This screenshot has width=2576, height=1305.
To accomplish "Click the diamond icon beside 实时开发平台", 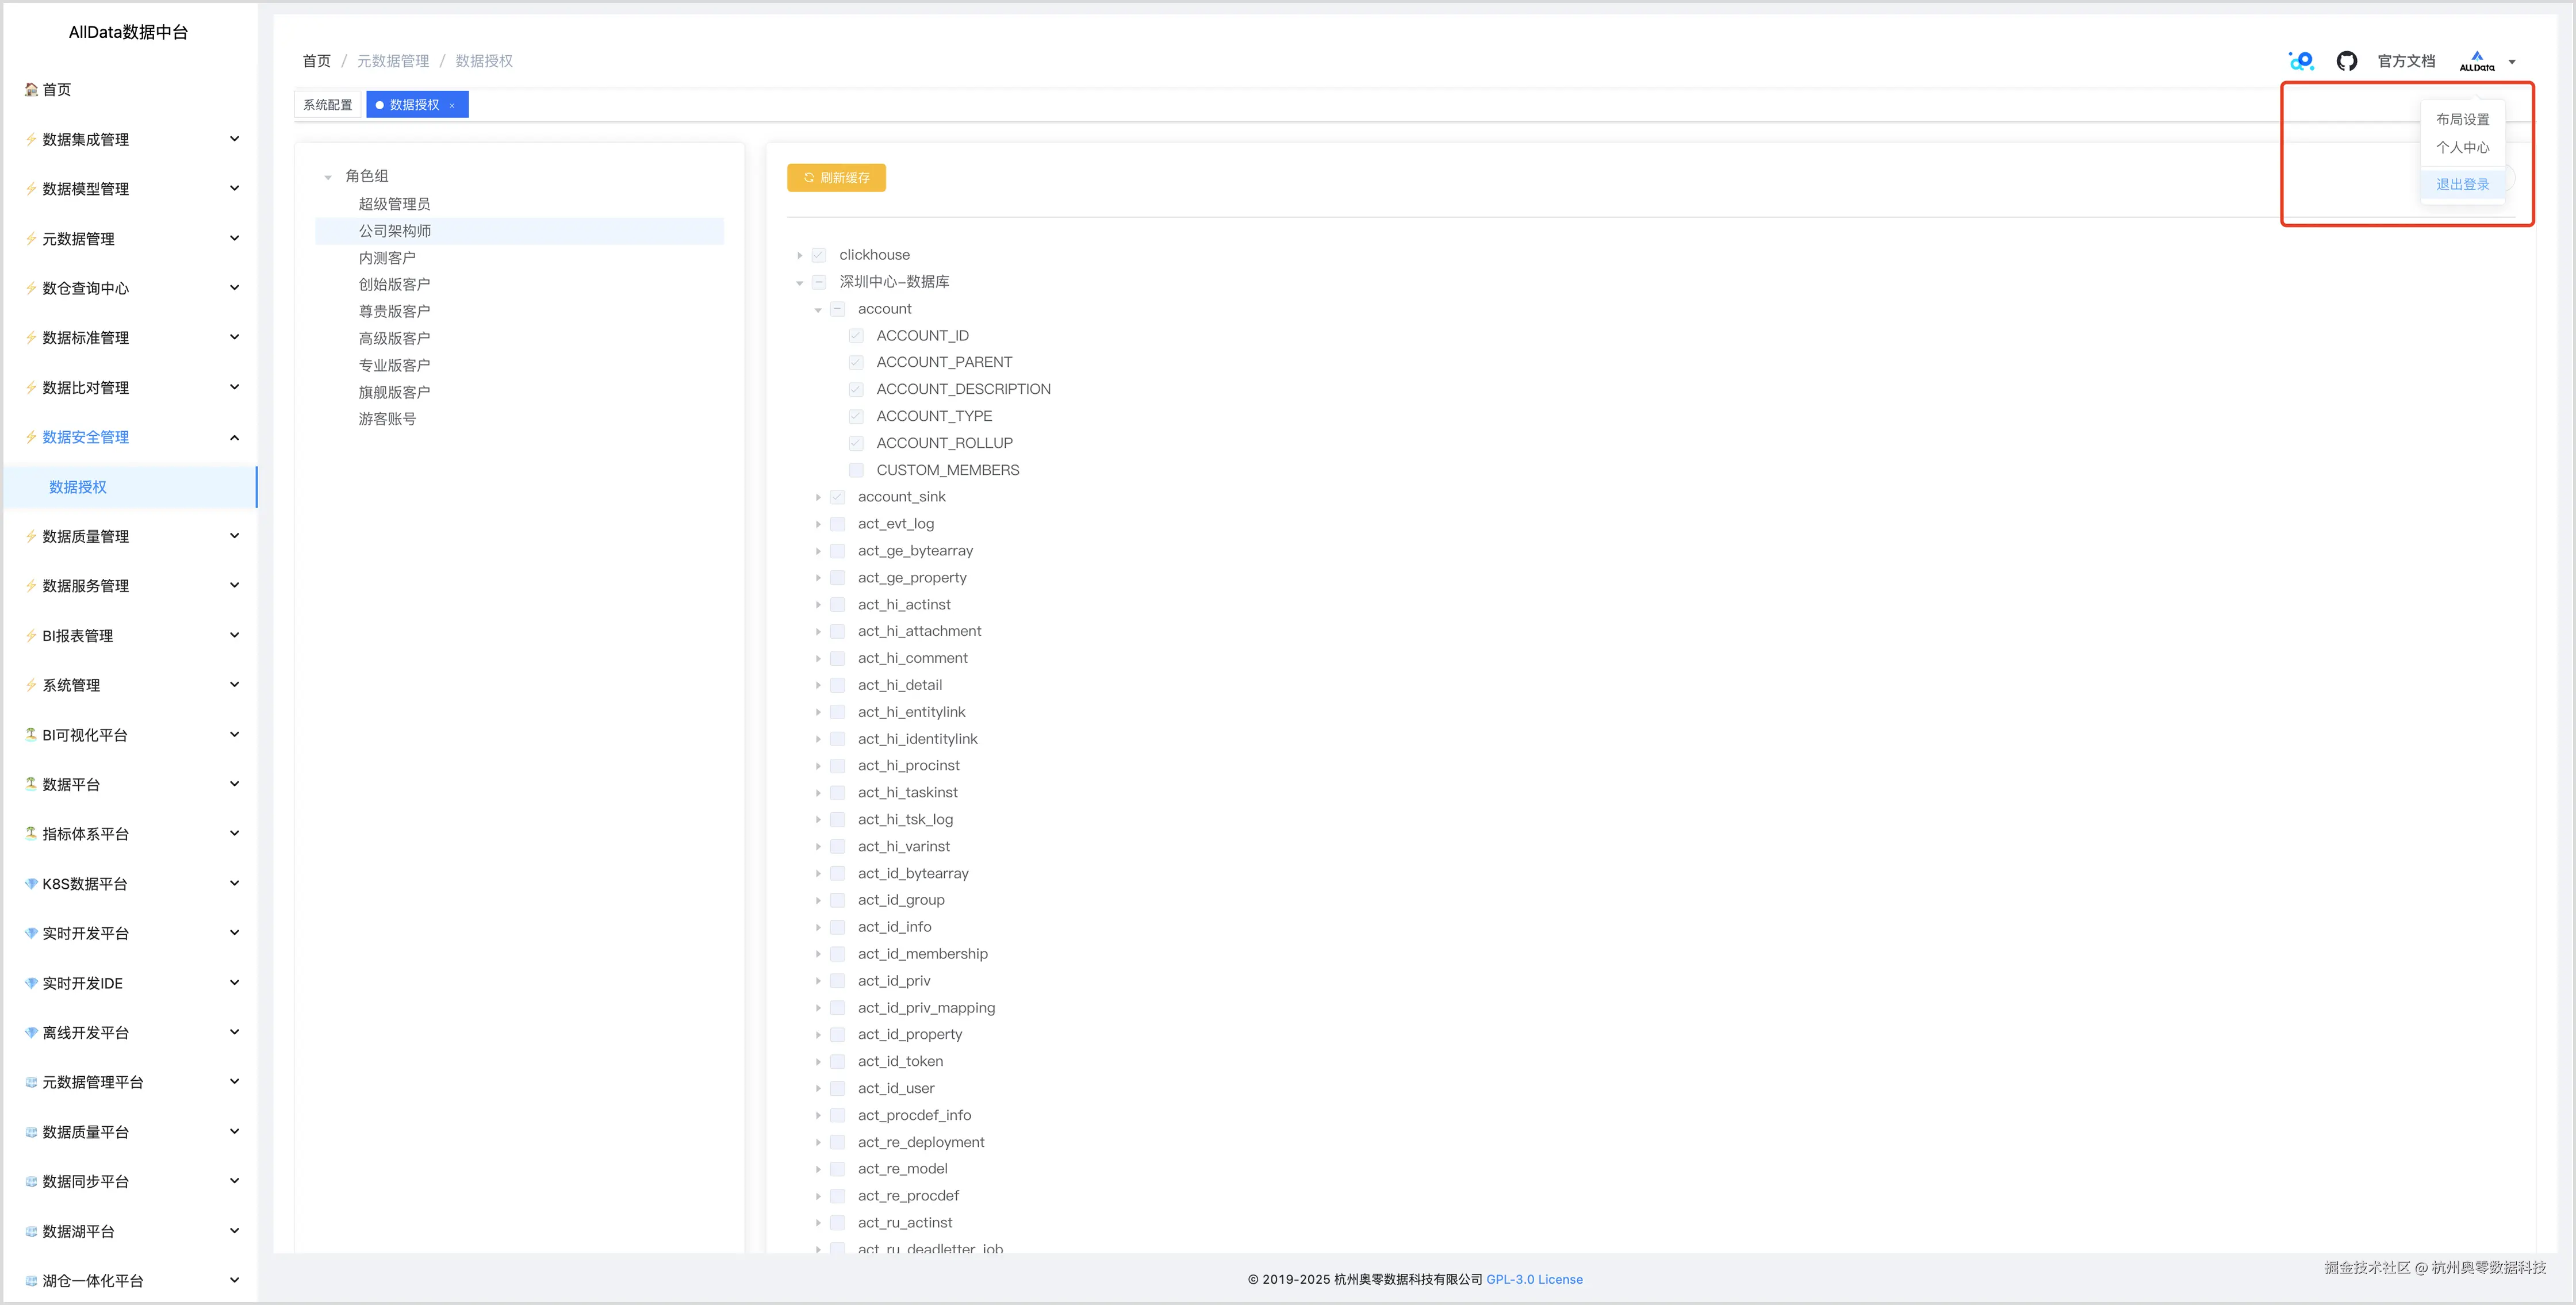I will 31,933.
